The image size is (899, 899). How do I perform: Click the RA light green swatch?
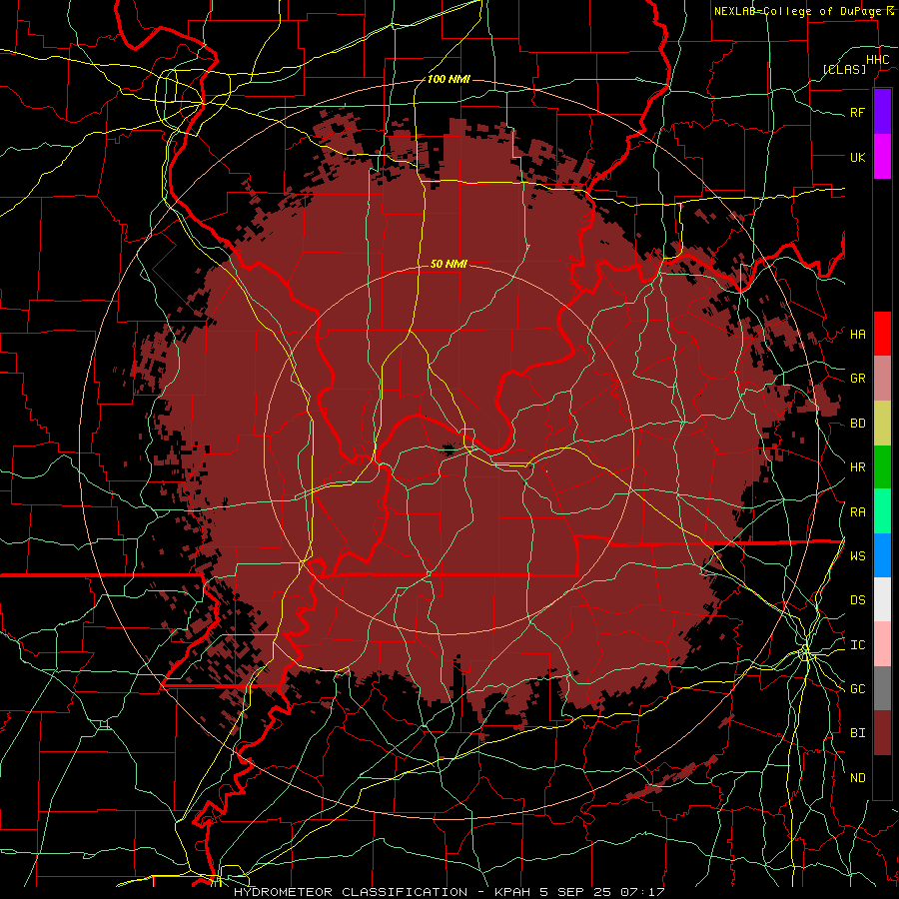point(882,511)
